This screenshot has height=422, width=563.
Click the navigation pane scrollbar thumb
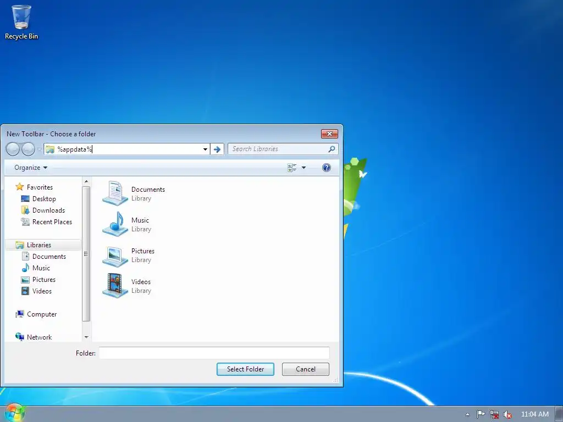coord(86,254)
